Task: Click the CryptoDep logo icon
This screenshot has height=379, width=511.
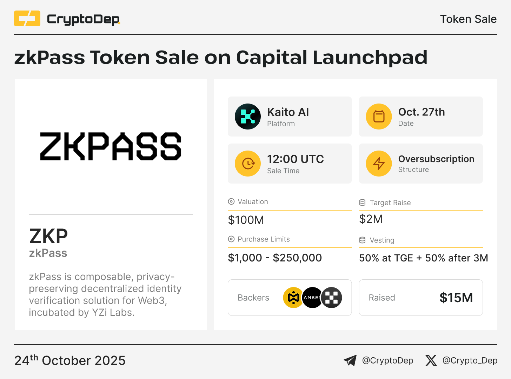Action: (x=27, y=19)
